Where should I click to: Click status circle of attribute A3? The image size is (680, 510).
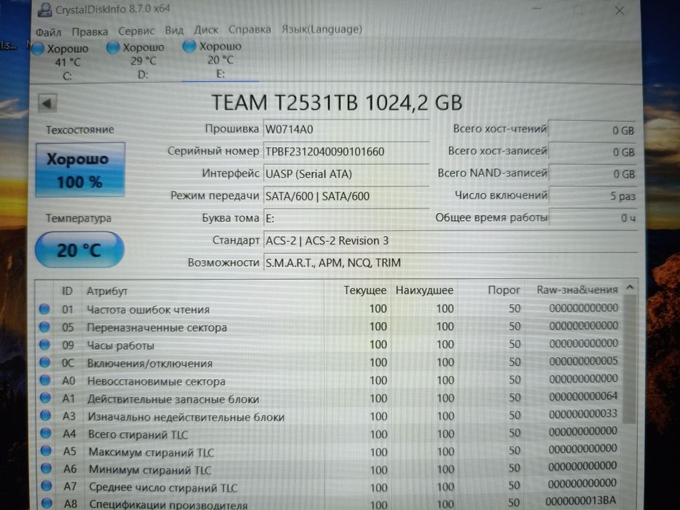[45, 415]
